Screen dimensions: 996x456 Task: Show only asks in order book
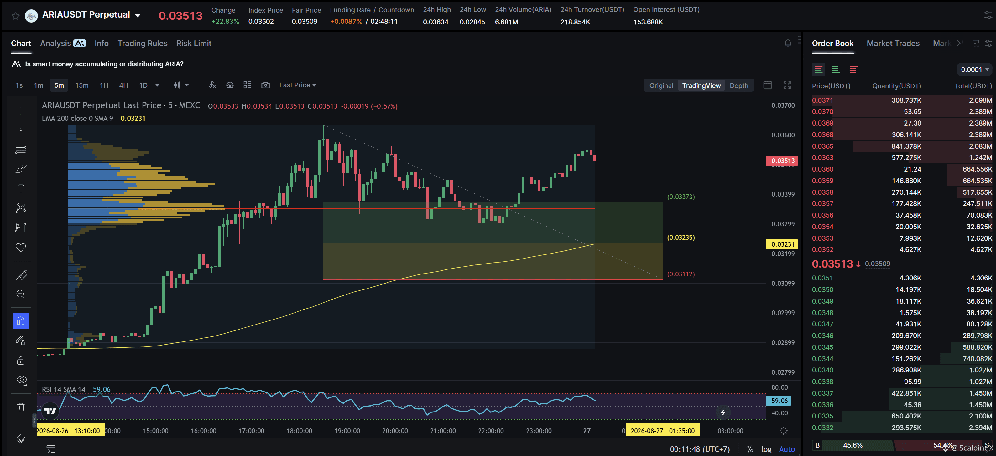(x=853, y=69)
